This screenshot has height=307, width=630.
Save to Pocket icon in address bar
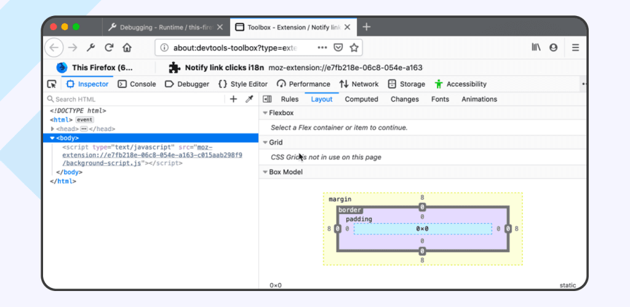tap(338, 48)
